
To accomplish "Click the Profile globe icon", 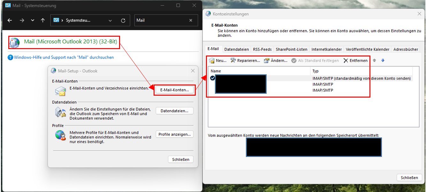I will coord(60,135).
